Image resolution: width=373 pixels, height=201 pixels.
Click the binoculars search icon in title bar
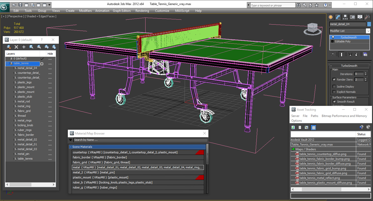(299, 5)
